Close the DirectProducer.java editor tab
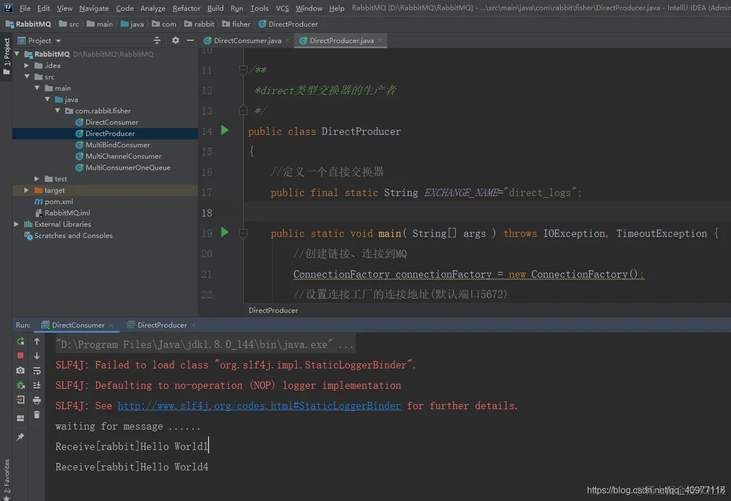This screenshot has height=501, width=731. click(380, 40)
